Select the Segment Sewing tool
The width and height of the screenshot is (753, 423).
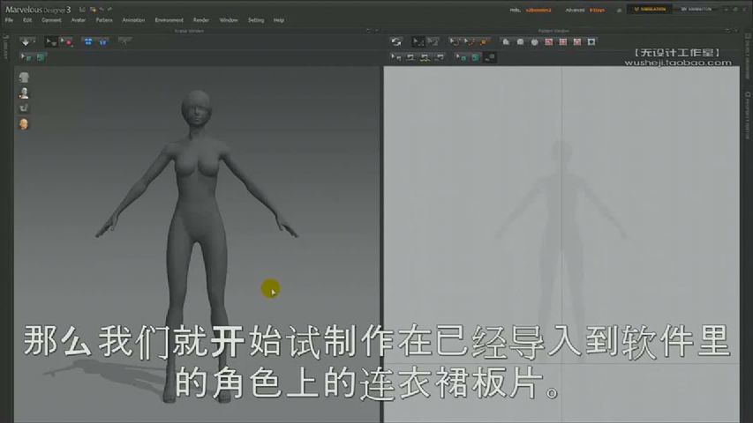pos(411,57)
